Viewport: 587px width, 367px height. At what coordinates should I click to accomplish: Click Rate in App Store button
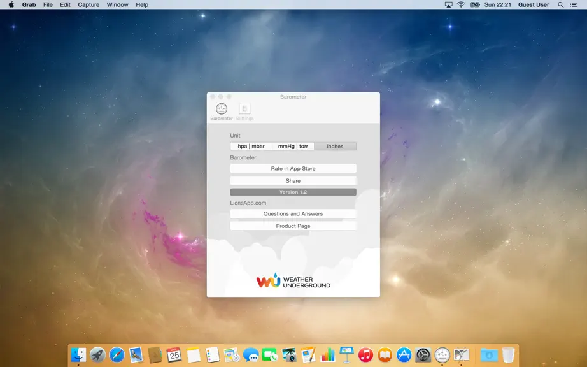tap(293, 168)
